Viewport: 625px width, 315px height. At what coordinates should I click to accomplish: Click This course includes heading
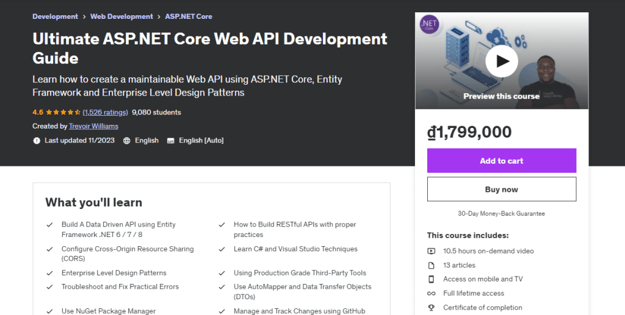(468, 235)
